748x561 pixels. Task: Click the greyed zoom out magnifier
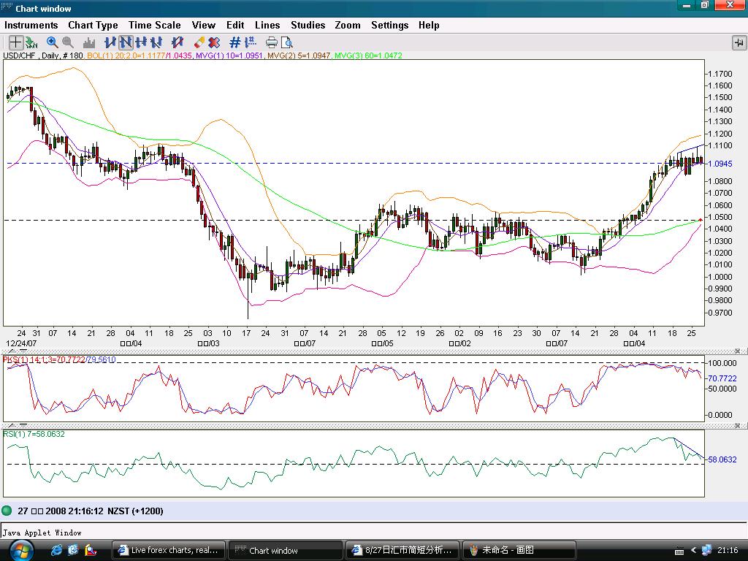(68, 42)
